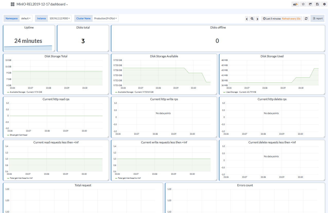Star this dashboard as favorite
The image size is (328, 213).
point(303,4)
